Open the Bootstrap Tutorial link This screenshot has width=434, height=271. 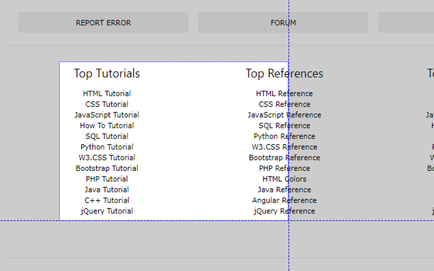tap(107, 168)
